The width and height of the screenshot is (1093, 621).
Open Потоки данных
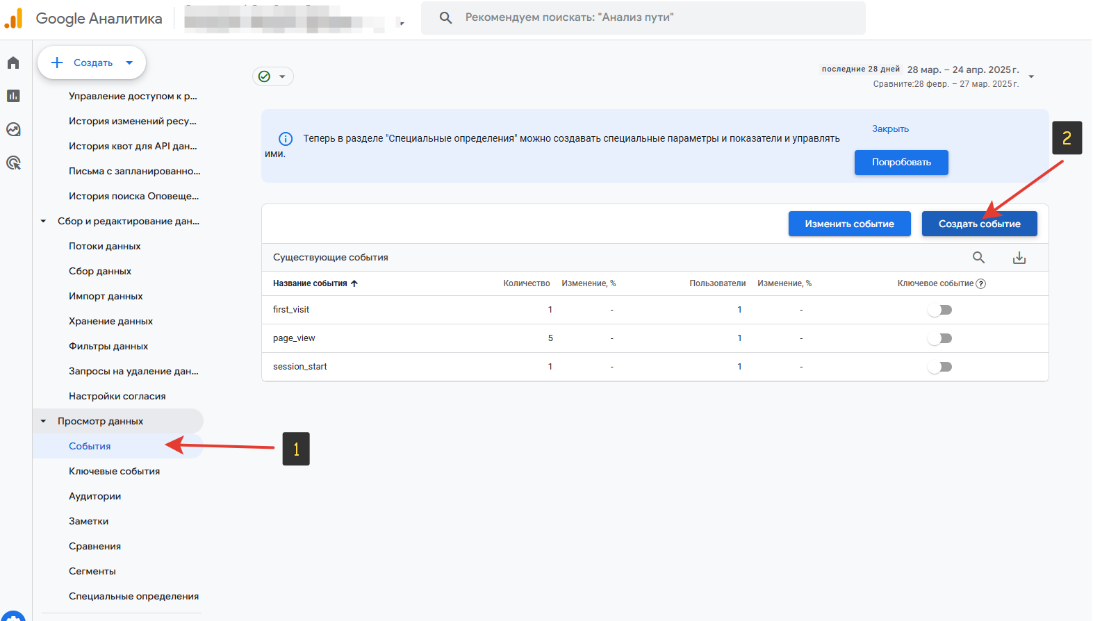[x=104, y=246]
